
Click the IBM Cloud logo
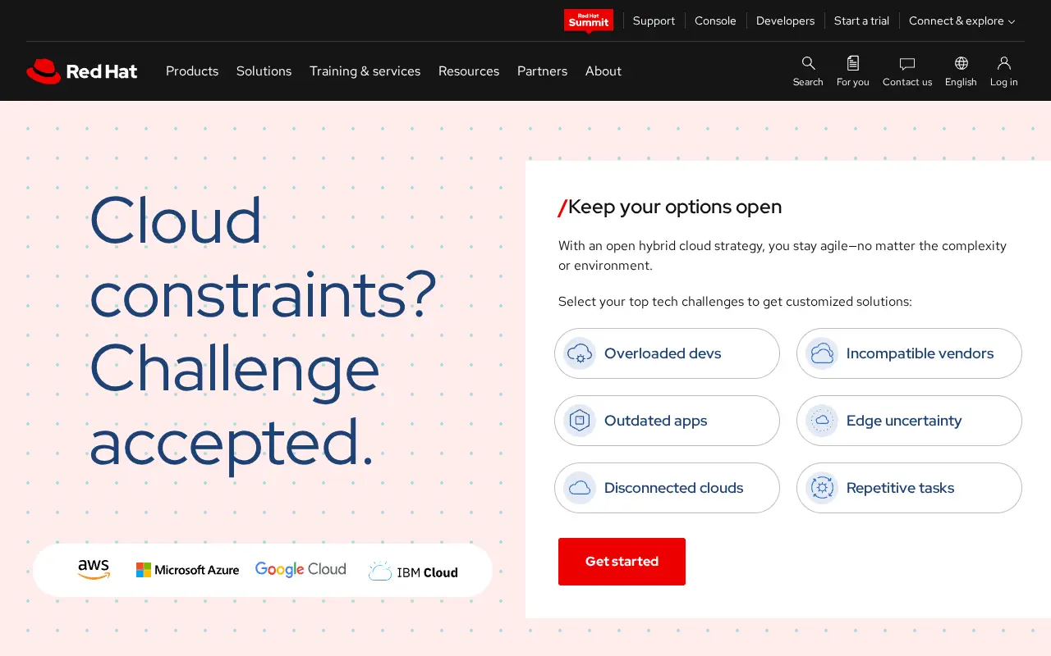click(413, 572)
